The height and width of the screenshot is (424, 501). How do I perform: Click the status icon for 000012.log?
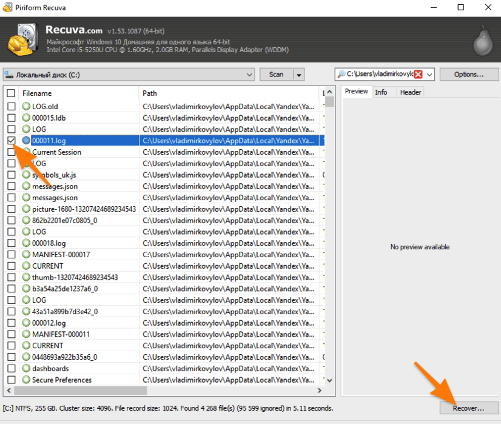point(26,323)
